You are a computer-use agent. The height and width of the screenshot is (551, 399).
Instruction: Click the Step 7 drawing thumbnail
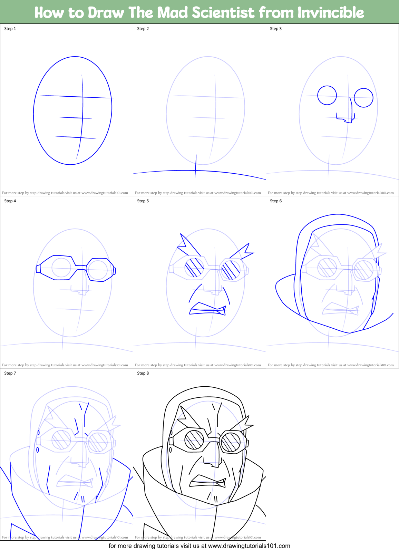67,454
